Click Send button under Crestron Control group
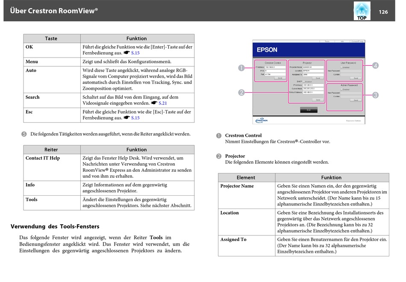 pos(280,78)
